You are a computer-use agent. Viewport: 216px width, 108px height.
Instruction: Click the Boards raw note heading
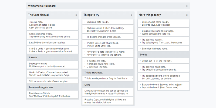(163, 55)
